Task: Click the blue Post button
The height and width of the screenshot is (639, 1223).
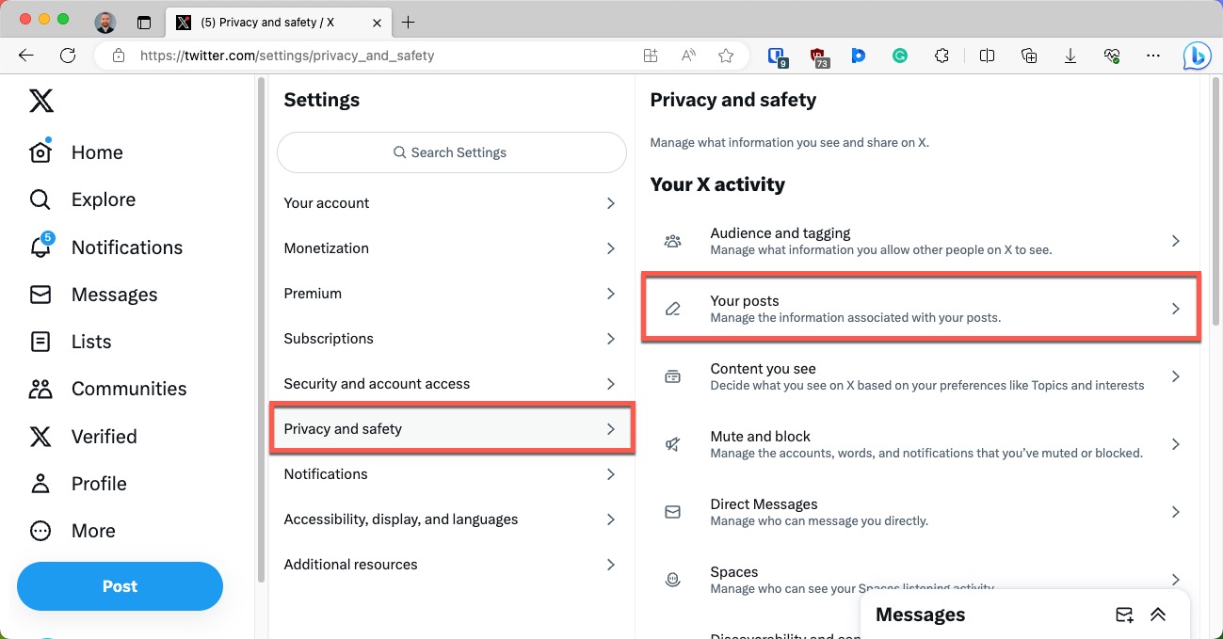Action: click(120, 585)
